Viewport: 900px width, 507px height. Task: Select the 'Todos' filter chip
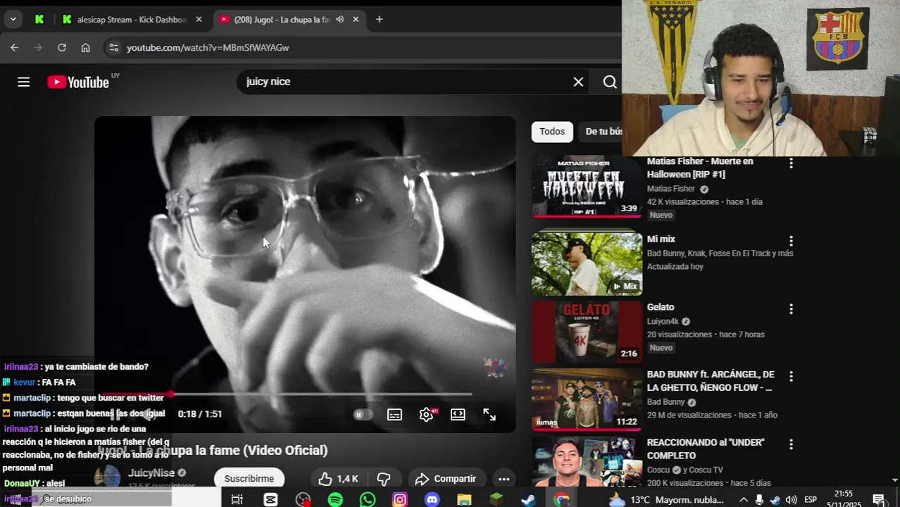coord(552,132)
